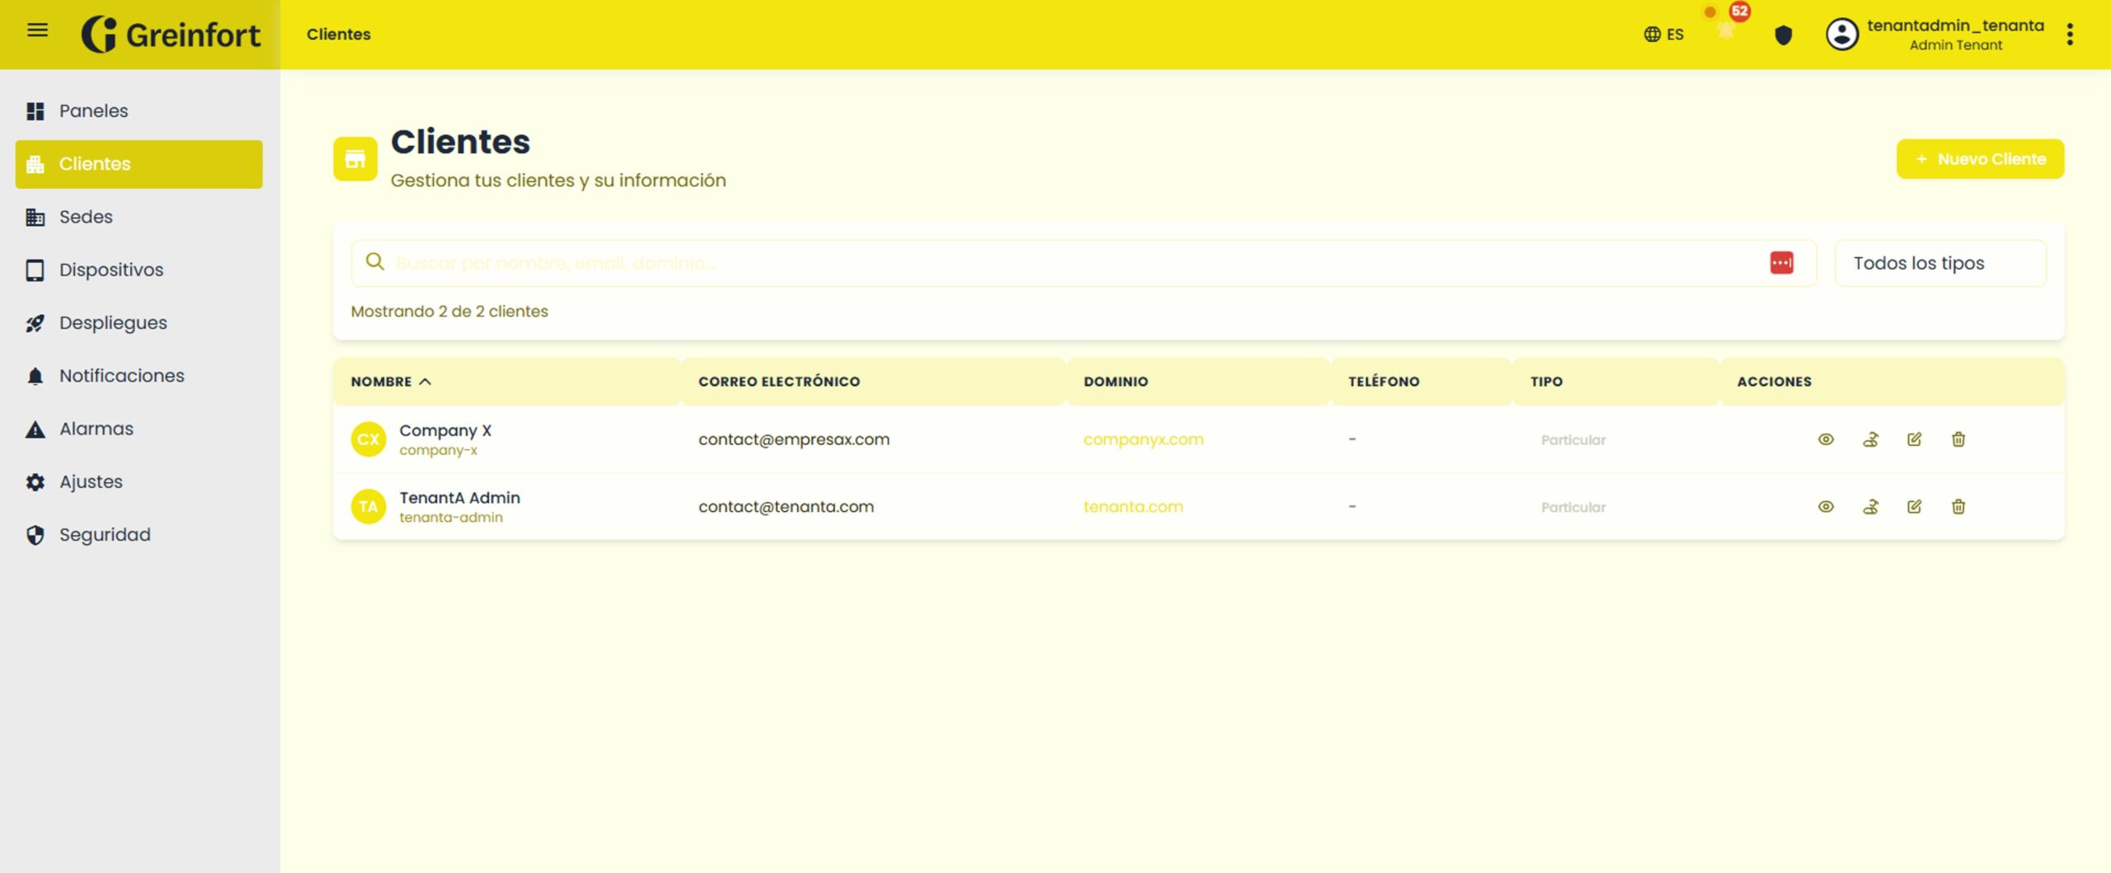This screenshot has width=2111, height=873.
Task: Open Alarmas in sidebar
Action: 139,429
